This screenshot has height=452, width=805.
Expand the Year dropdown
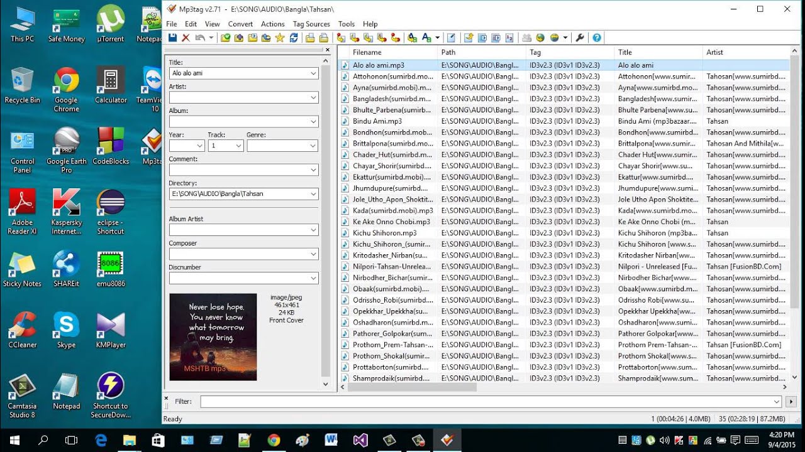[200, 146]
